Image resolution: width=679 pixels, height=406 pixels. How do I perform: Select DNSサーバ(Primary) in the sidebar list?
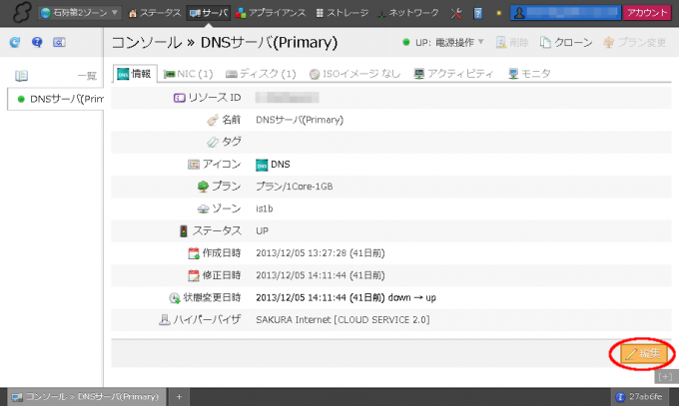click(60, 99)
